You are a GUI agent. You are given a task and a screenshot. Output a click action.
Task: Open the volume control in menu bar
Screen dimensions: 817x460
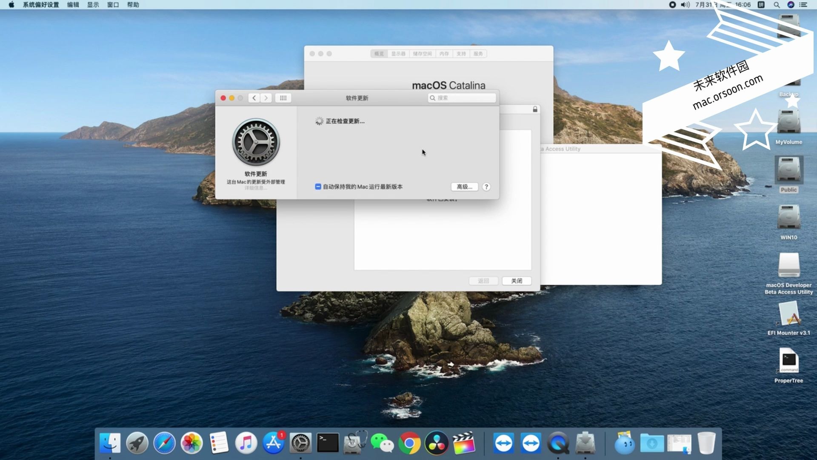685,5
